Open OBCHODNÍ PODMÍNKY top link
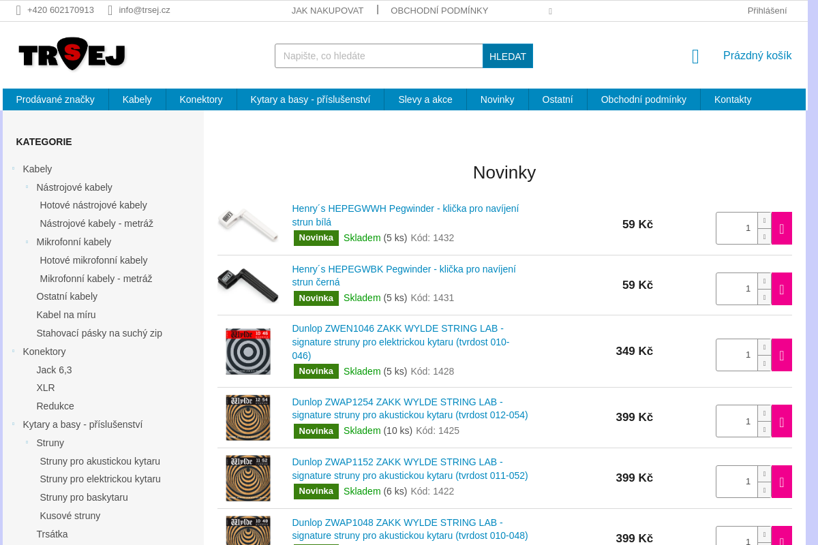 (440, 10)
